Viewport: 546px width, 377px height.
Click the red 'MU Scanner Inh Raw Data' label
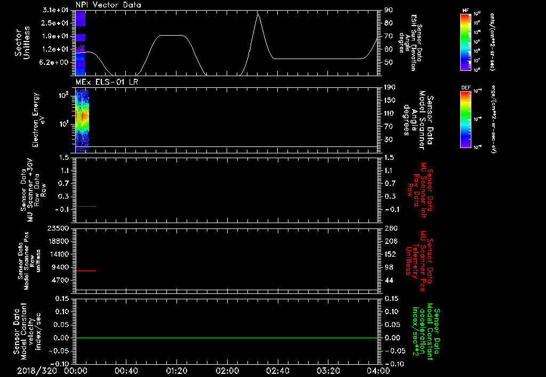tap(420, 190)
